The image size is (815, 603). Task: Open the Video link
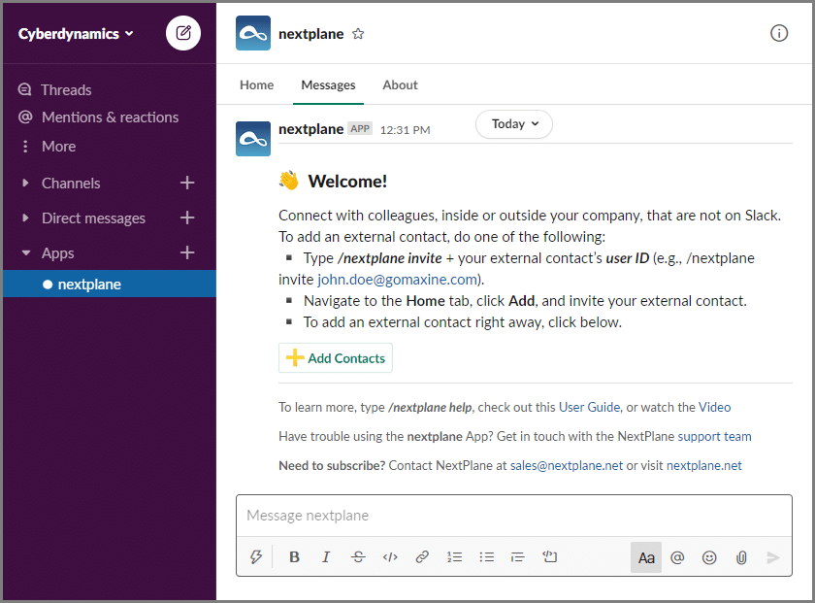tap(715, 407)
